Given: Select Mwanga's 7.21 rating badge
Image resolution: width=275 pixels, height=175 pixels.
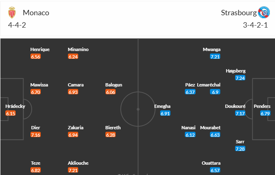Looking at the screenshot, I should click(215, 57).
